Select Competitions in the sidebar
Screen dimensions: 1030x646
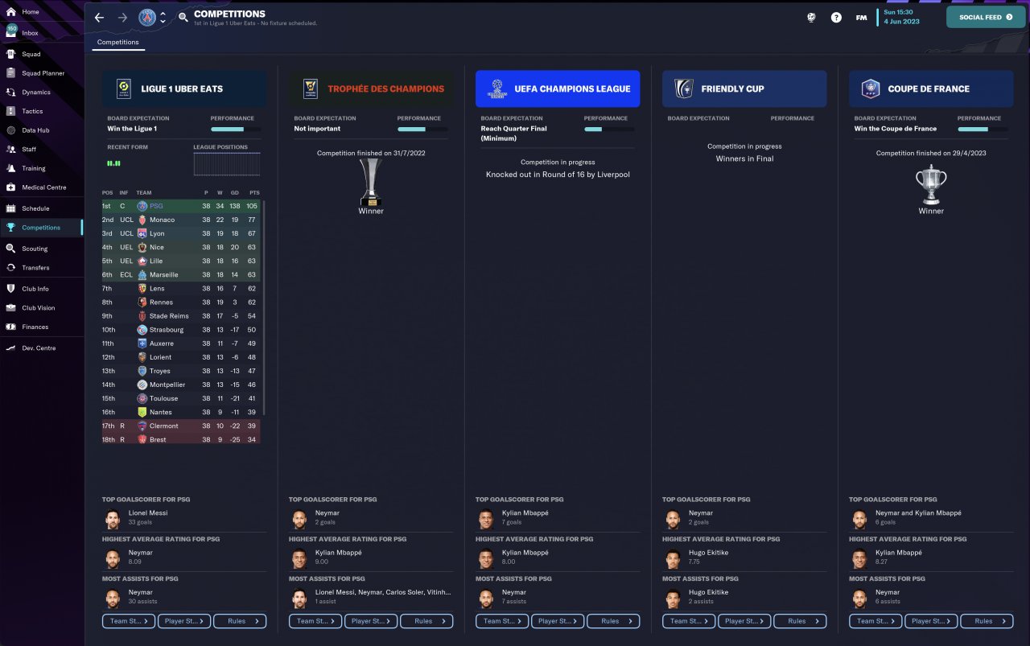[42, 228]
